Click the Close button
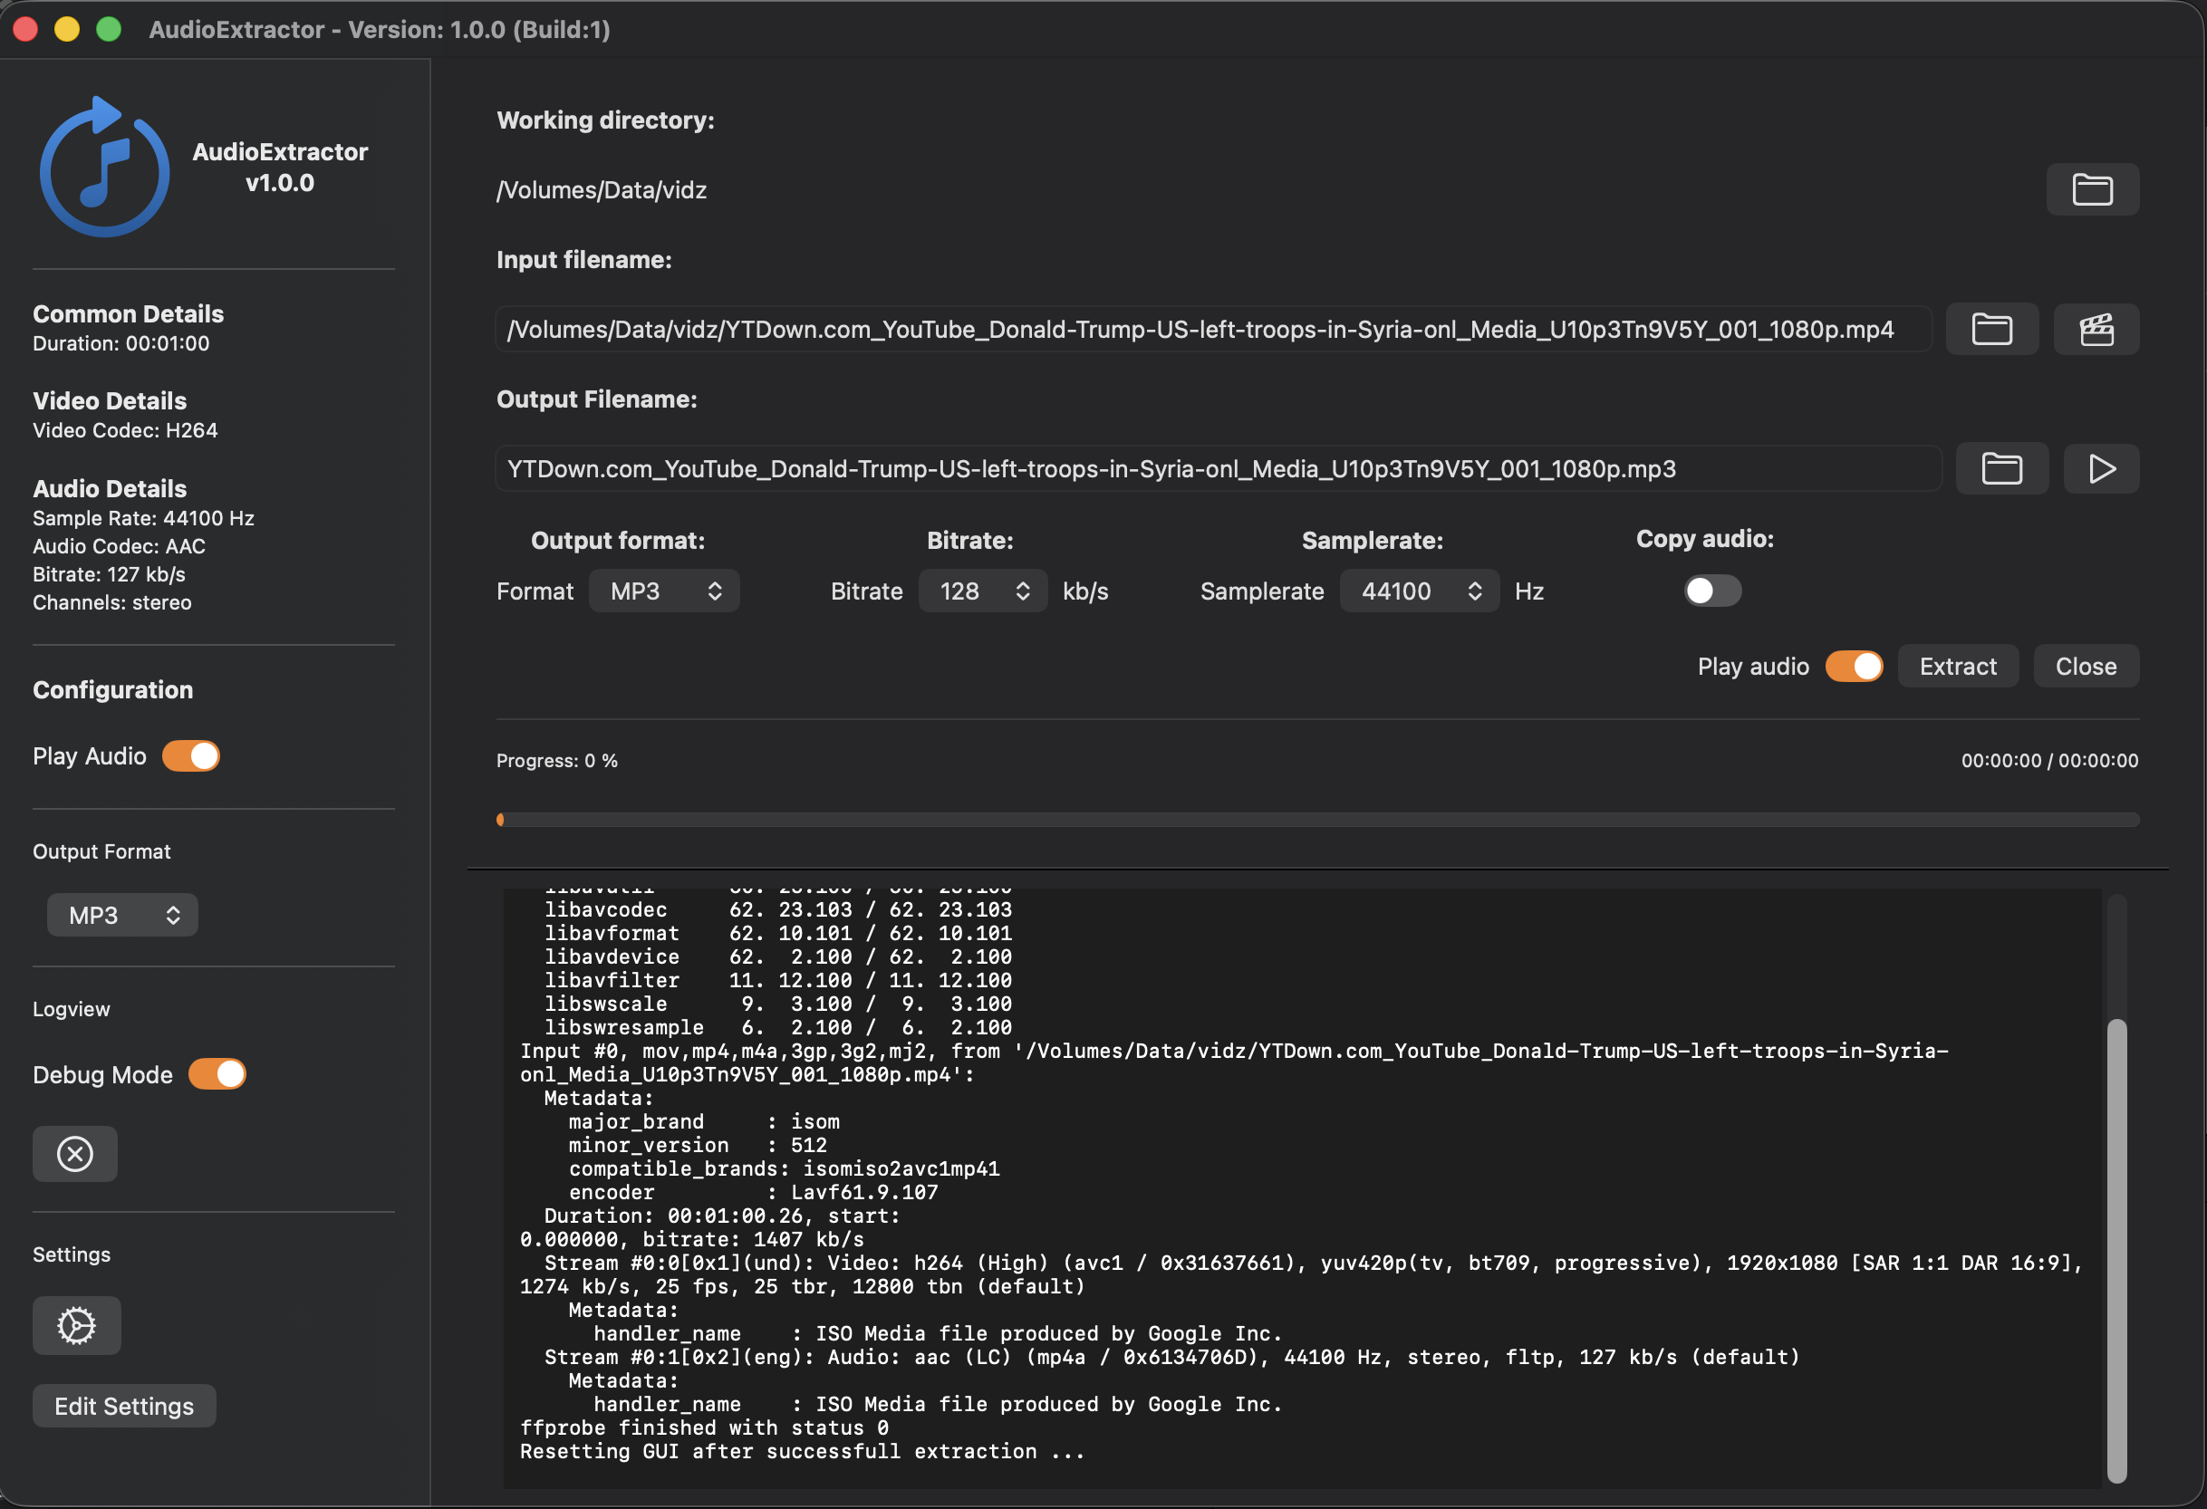 2086,666
